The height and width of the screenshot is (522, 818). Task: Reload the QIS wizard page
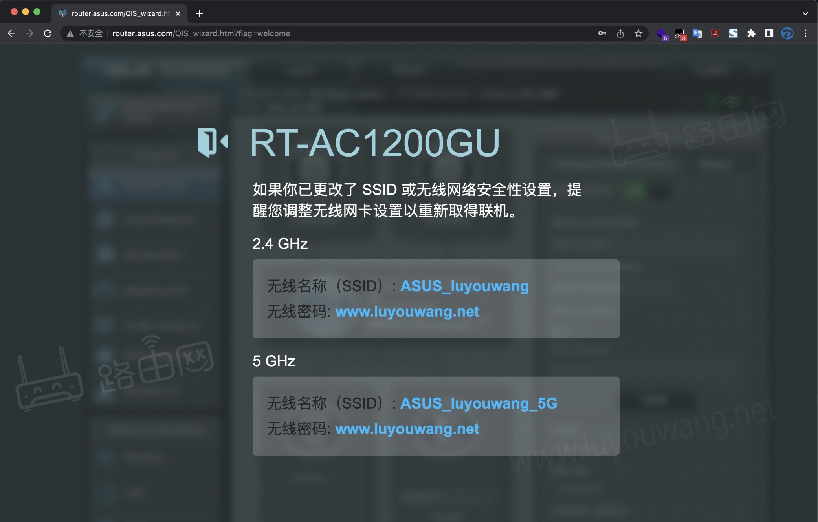point(48,33)
